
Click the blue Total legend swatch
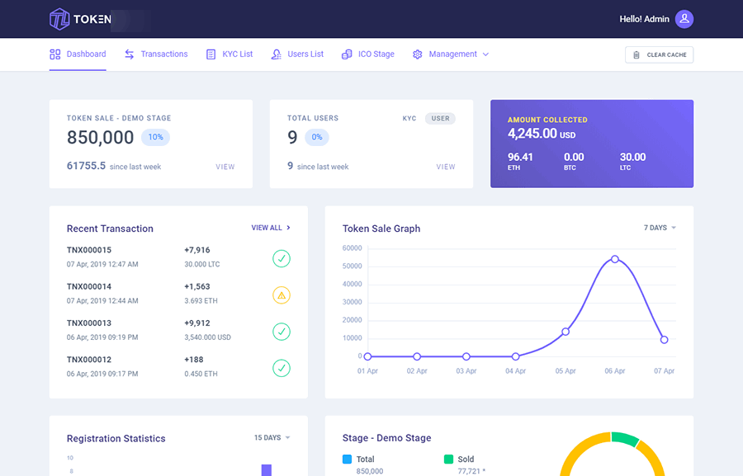coord(347,459)
